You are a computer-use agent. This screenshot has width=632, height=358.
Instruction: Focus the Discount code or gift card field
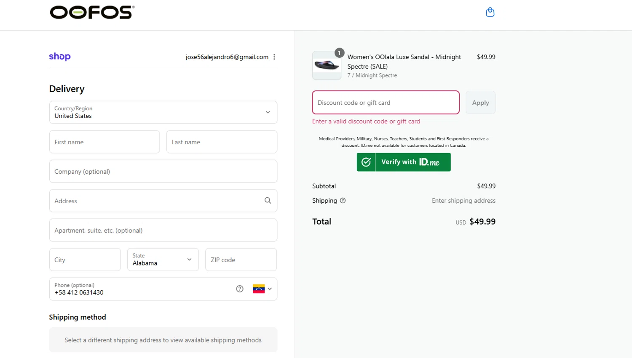click(x=386, y=102)
